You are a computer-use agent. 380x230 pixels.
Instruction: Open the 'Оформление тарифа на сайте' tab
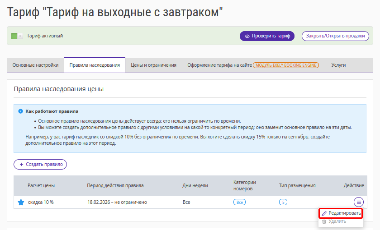pos(219,65)
